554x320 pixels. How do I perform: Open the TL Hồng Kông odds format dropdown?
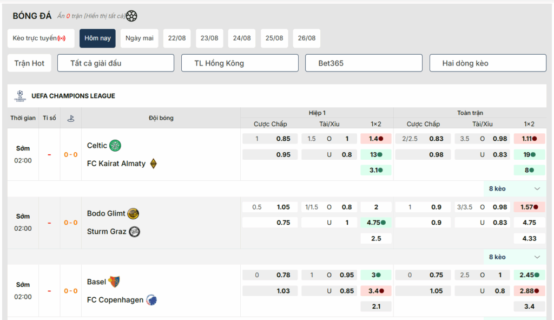[x=240, y=63]
